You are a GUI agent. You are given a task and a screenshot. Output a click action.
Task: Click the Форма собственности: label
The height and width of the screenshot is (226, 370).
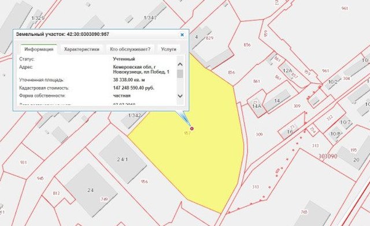[42, 96]
